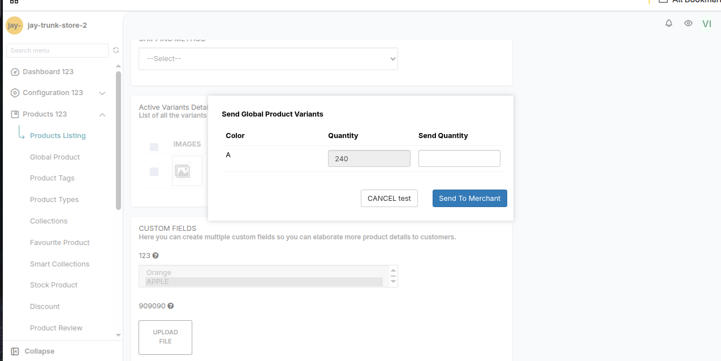Click the Configuration 123 hexagon icon

click(15, 93)
